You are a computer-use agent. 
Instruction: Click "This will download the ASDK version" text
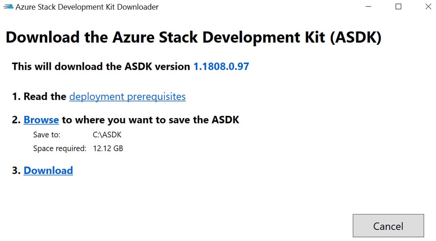[x=101, y=66]
